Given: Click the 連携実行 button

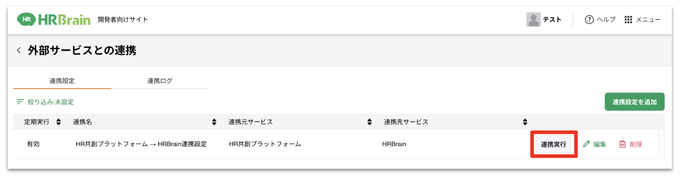Looking at the screenshot, I should point(553,144).
